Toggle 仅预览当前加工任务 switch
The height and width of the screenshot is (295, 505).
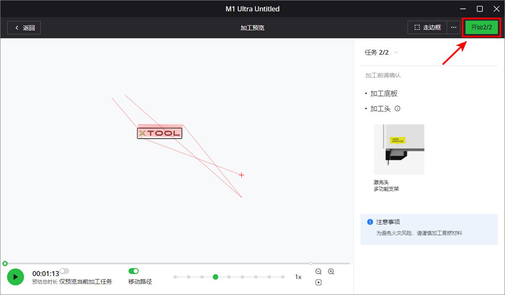click(x=64, y=271)
